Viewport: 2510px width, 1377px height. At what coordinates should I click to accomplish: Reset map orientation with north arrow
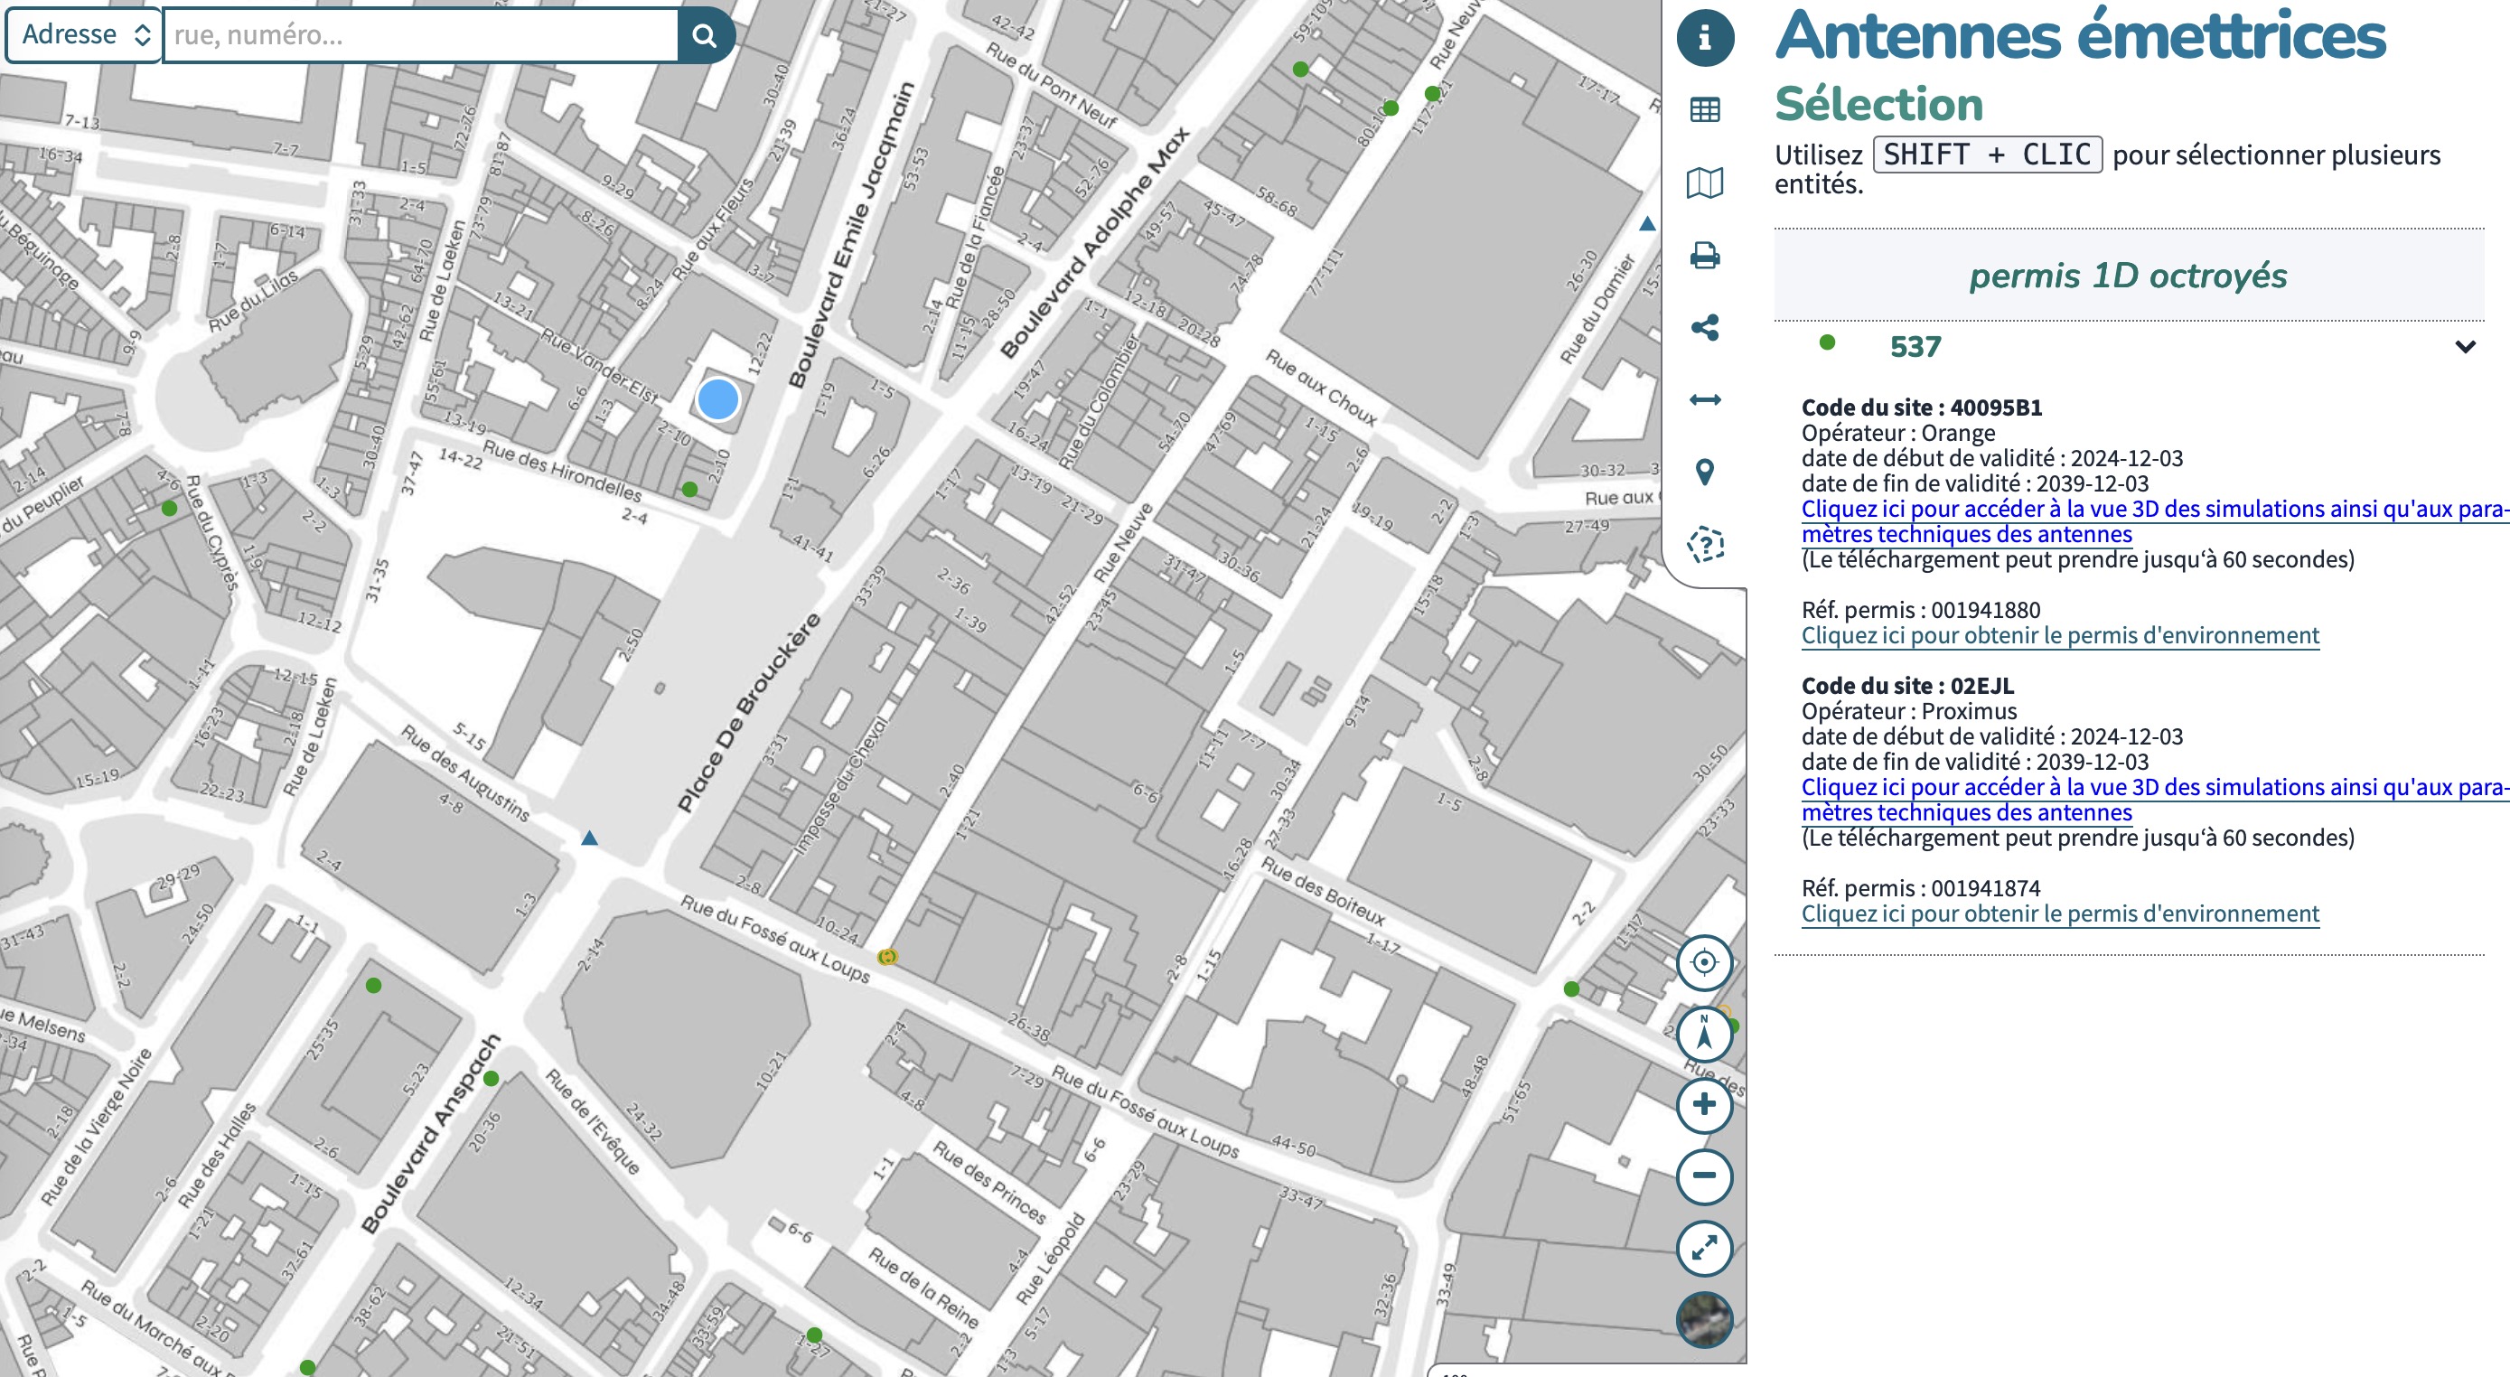pyautogui.click(x=1703, y=1034)
